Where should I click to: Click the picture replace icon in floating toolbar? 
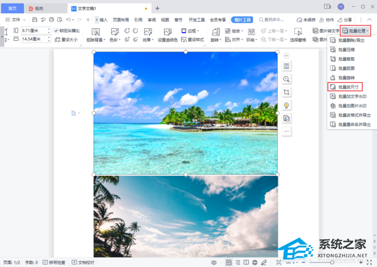[287, 118]
